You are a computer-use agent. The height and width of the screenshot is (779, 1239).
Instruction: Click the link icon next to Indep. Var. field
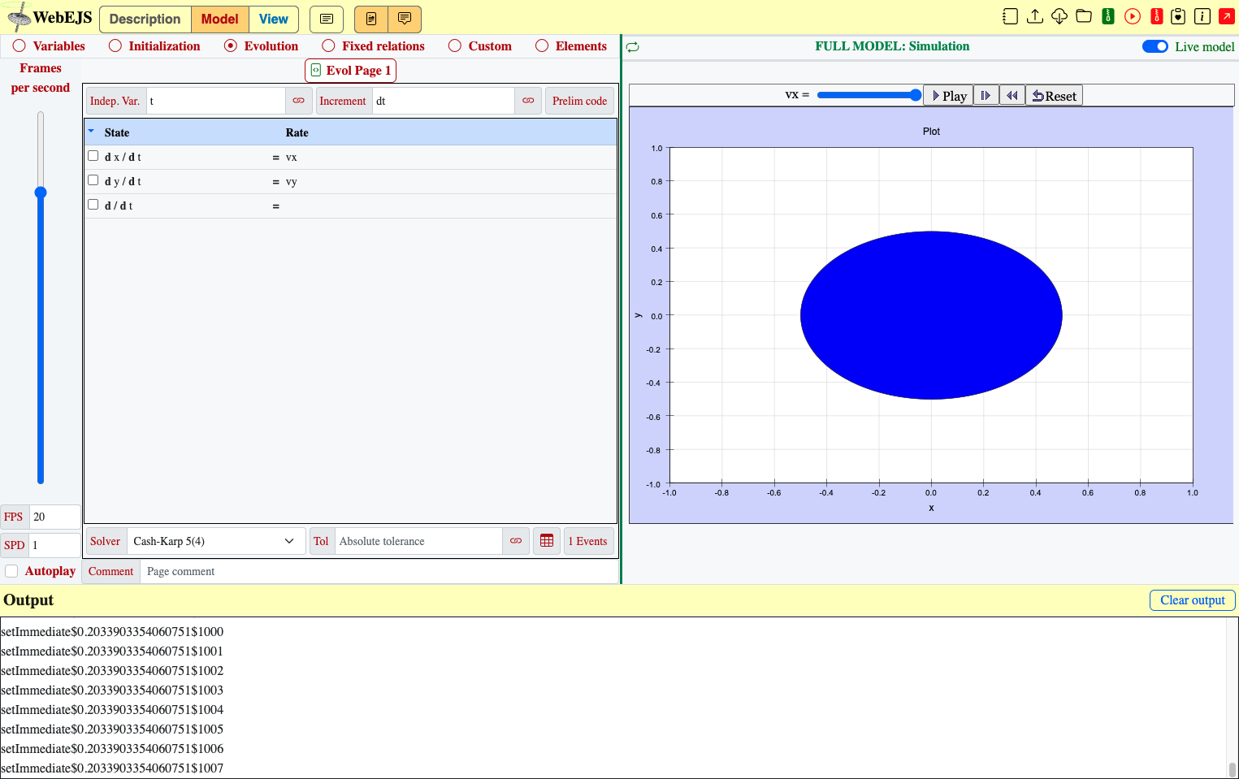pyautogui.click(x=298, y=101)
